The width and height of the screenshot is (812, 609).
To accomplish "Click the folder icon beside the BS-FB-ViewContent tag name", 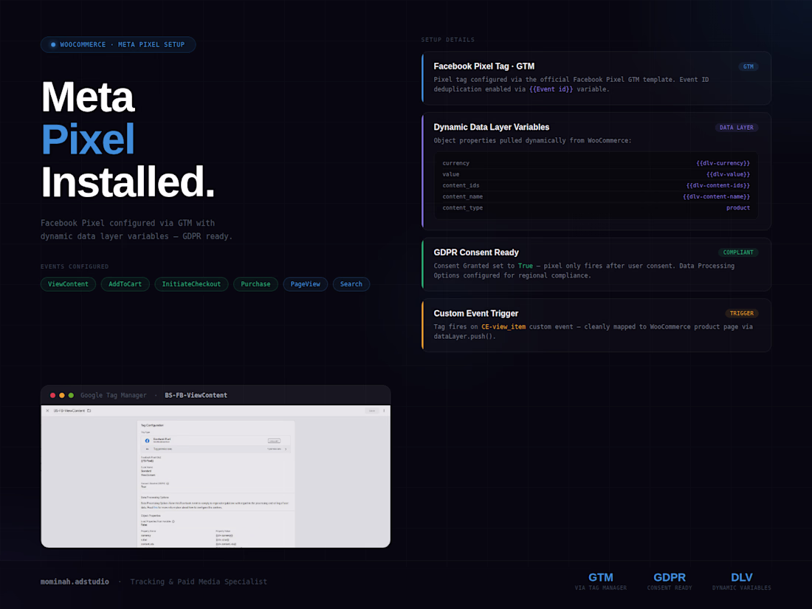I will (x=89, y=410).
